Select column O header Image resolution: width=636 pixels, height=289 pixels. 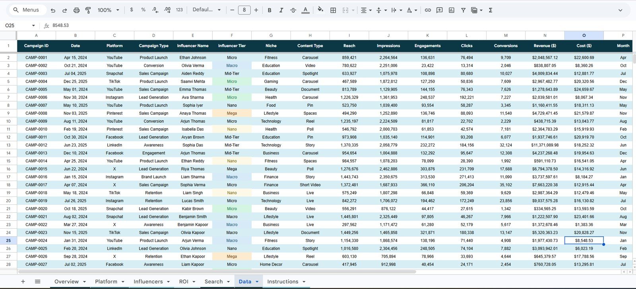[584, 35]
